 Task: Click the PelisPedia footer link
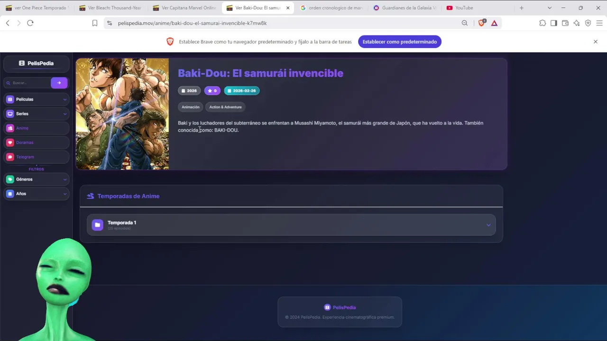[340, 307]
